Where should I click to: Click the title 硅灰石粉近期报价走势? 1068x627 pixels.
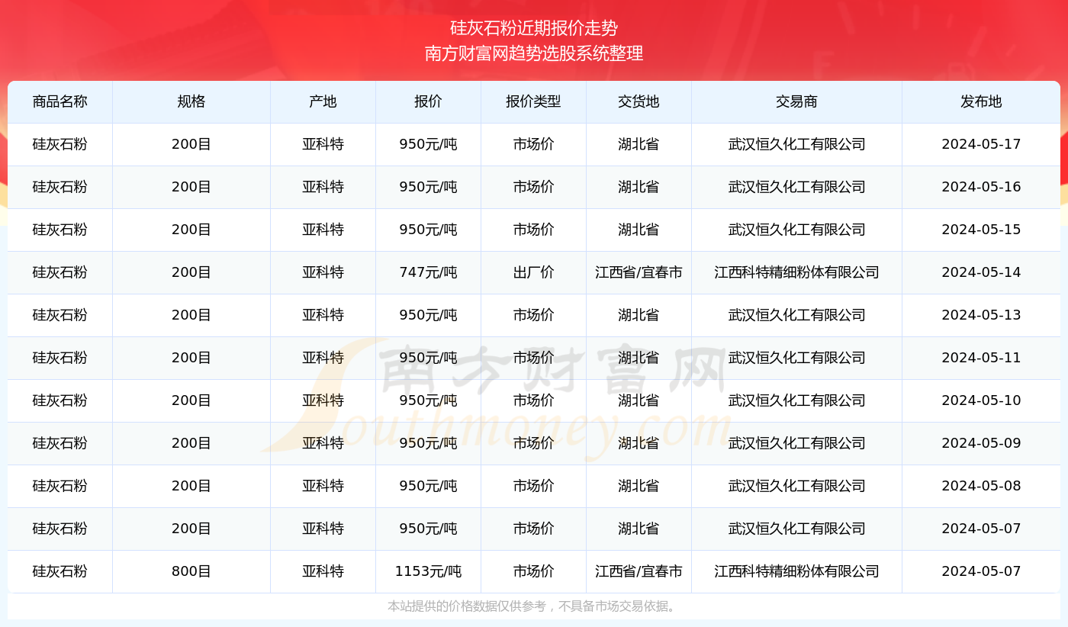click(534, 28)
